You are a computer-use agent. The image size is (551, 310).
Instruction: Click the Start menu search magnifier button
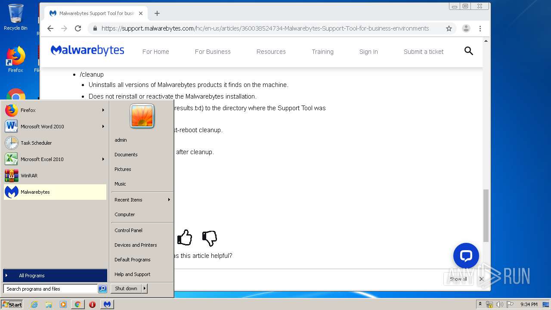click(x=102, y=289)
